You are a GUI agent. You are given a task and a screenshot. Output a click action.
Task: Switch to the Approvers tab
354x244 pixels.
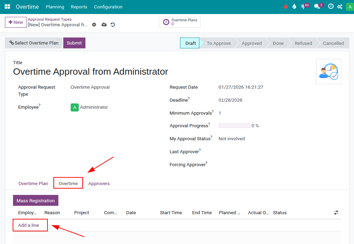tap(99, 183)
